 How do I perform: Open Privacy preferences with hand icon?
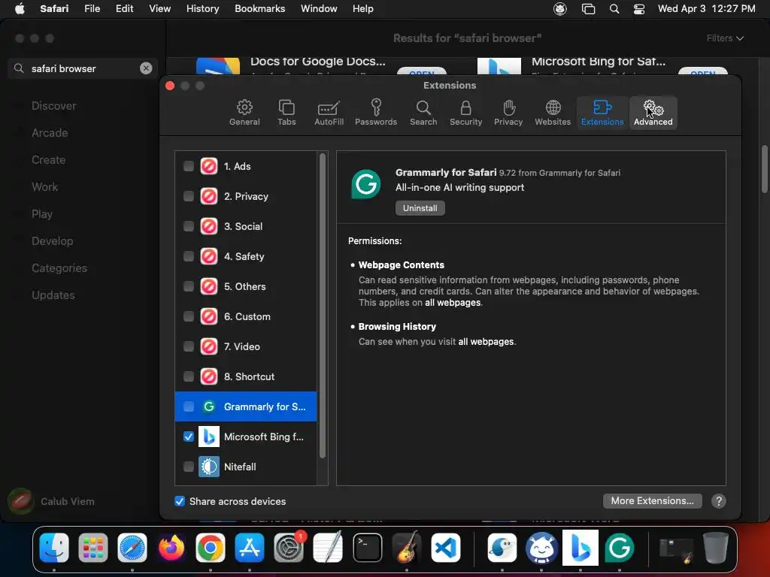tap(508, 113)
